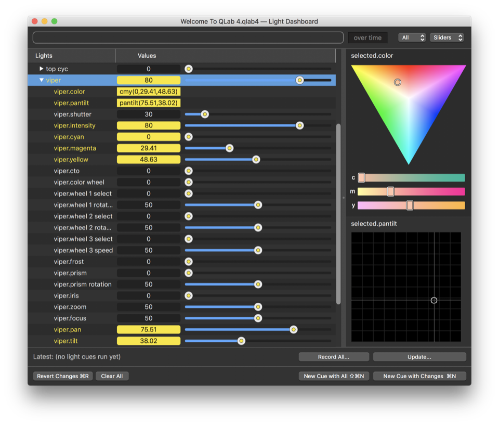Create New Cue with All
Screen dimensions: 499x425
[334, 376]
